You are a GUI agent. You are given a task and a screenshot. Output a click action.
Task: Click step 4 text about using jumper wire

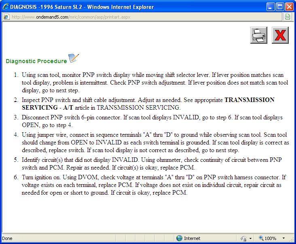tap(155, 142)
